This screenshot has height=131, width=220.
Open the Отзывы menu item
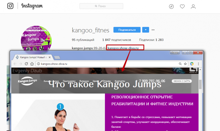tap(107, 81)
